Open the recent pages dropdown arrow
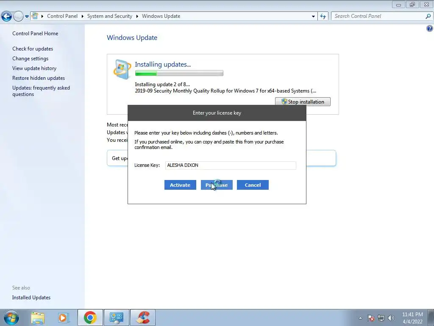Image resolution: width=434 pixels, height=326 pixels. point(27,17)
